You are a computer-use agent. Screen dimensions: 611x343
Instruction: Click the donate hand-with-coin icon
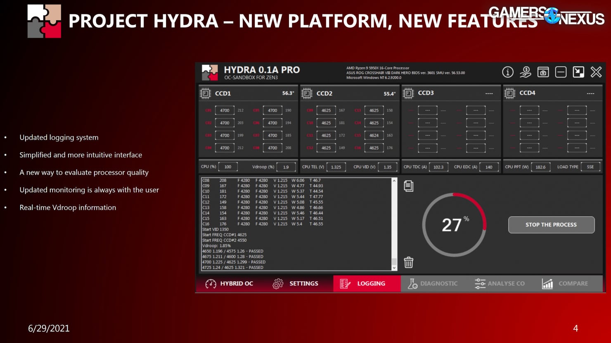(525, 72)
